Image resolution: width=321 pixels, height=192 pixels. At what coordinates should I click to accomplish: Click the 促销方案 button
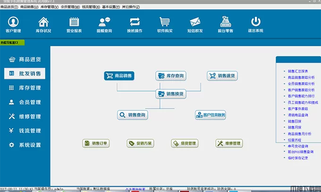[x=141, y=143]
